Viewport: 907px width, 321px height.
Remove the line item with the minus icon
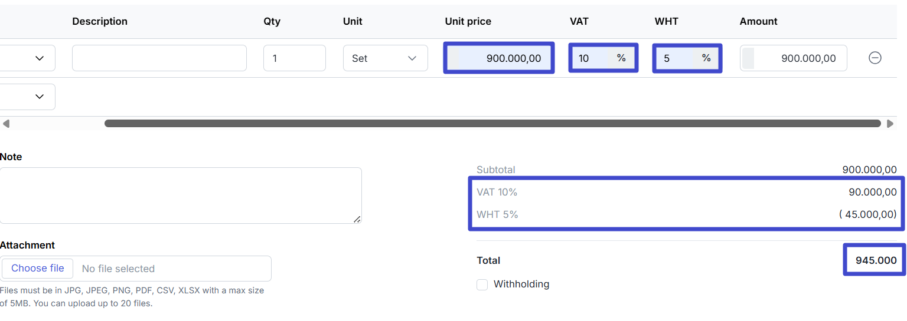(875, 58)
